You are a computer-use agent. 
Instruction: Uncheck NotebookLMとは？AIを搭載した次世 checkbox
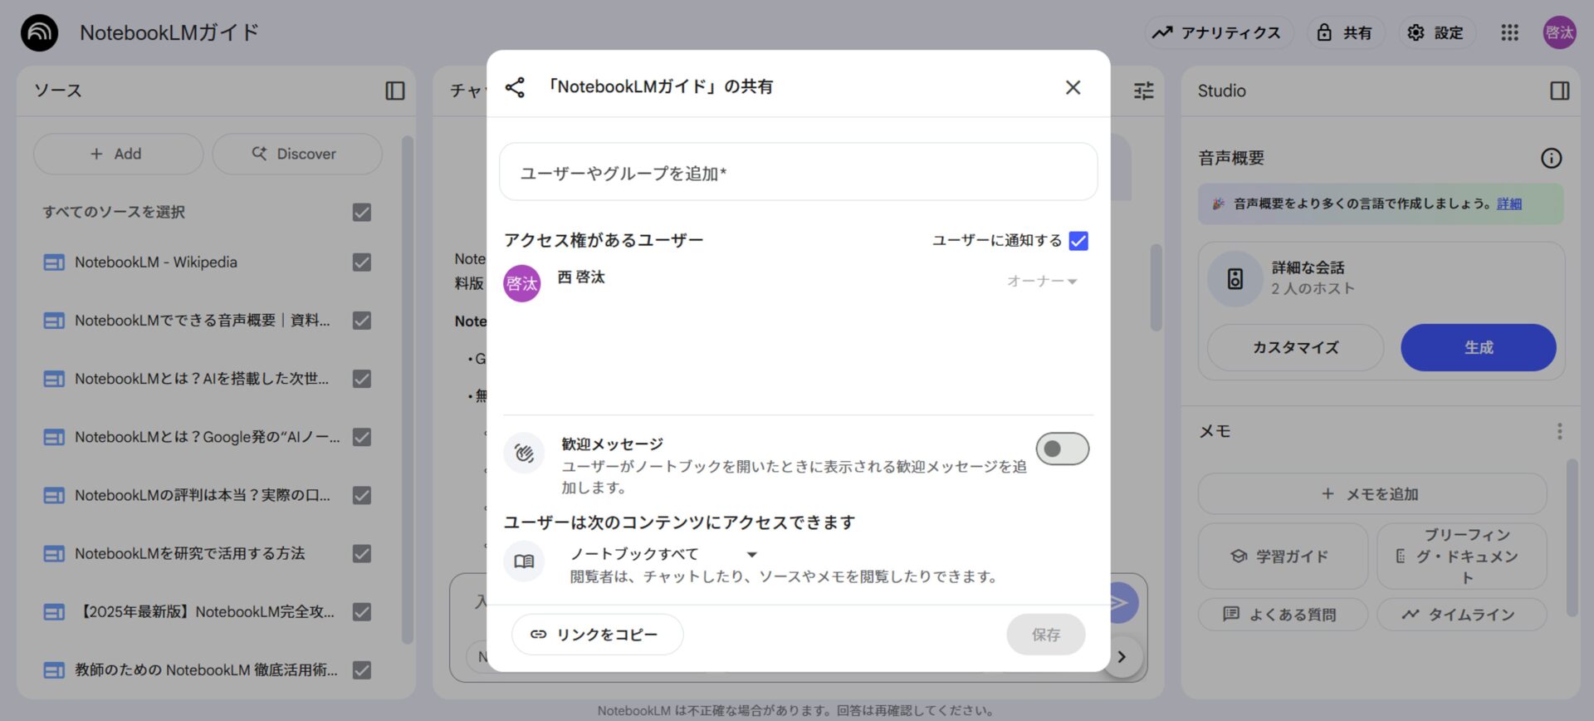tap(362, 379)
